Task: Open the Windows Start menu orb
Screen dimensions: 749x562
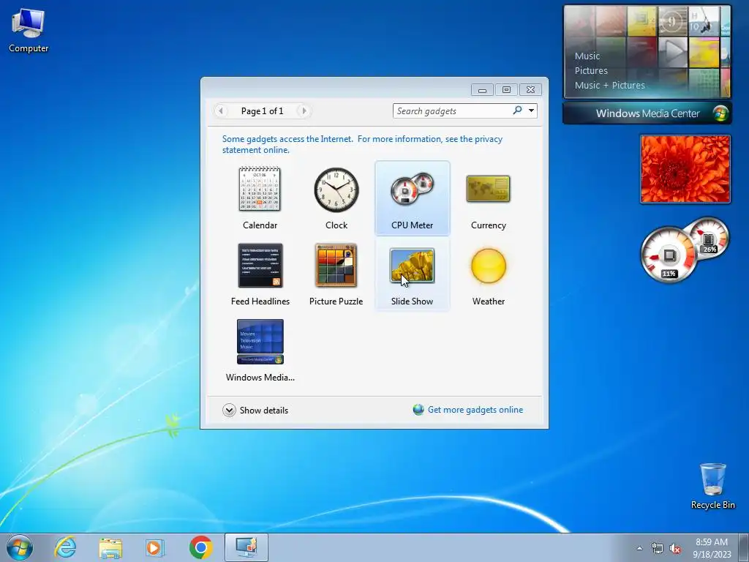Action: pyautogui.click(x=20, y=547)
